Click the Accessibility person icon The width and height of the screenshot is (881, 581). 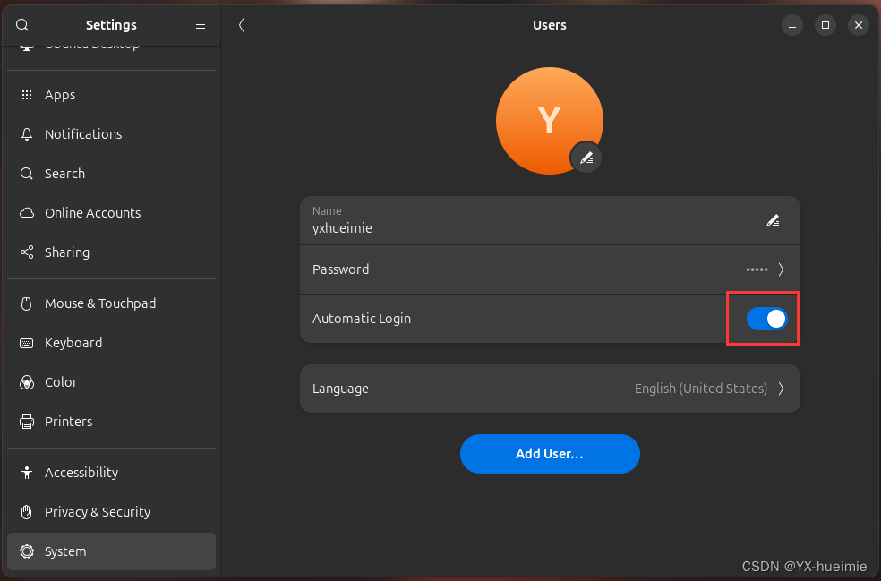pos(26,473)
